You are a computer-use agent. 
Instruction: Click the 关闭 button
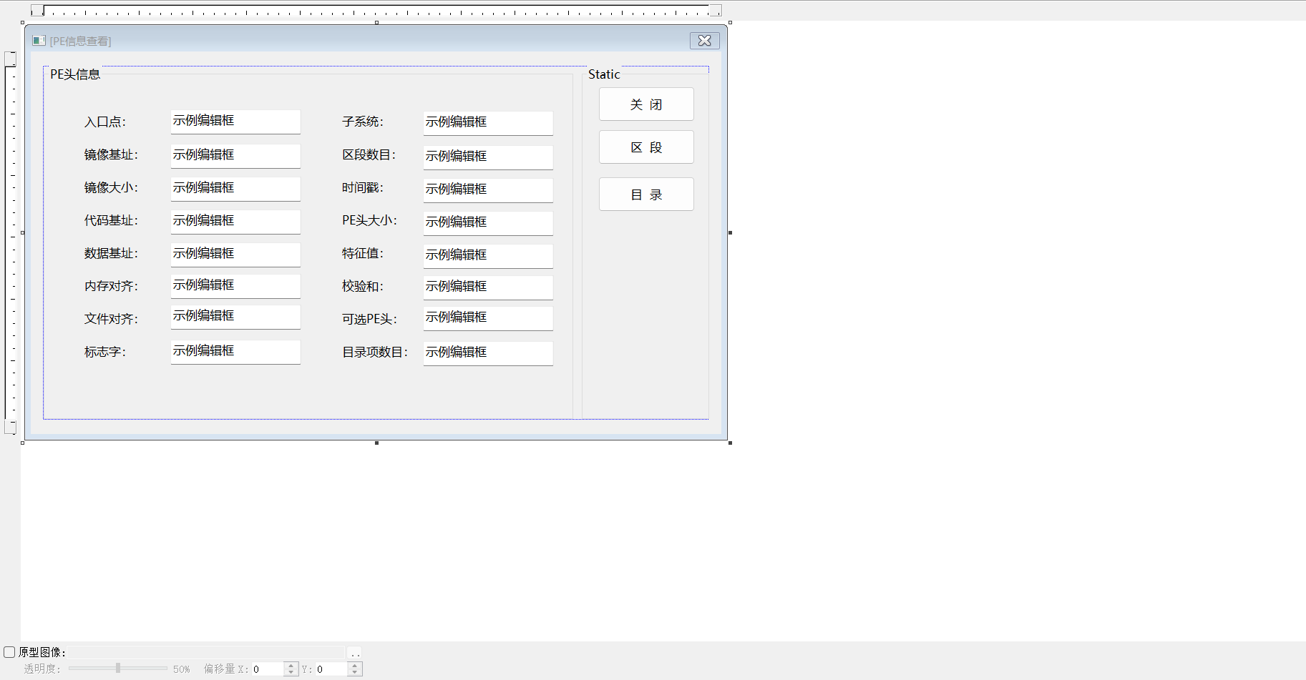(x=645, y=104)
